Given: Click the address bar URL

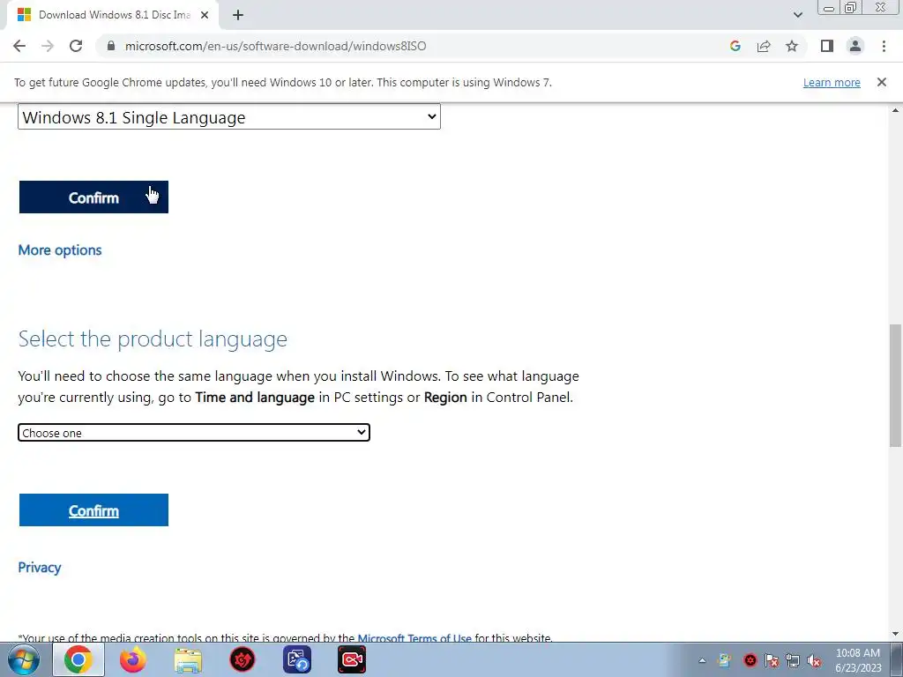Looking at the screenshot, I should tap(275, 46).
